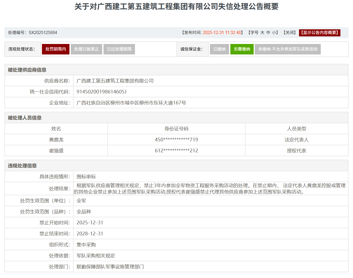Click credit code 91450200198614605J
This screenshot has width=353, height=278.
pos(101,92)
